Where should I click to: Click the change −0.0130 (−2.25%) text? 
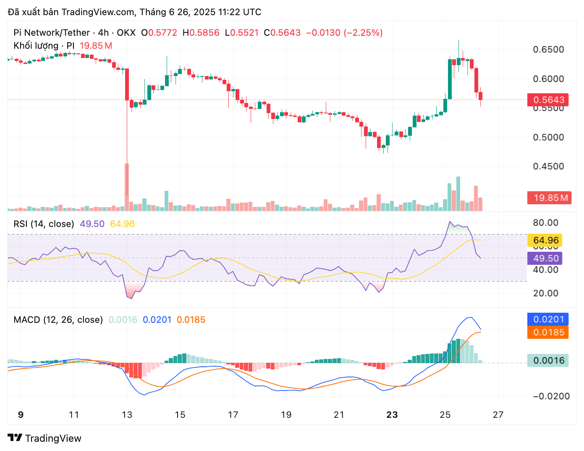pyautogui.click(x=344, y=33)
